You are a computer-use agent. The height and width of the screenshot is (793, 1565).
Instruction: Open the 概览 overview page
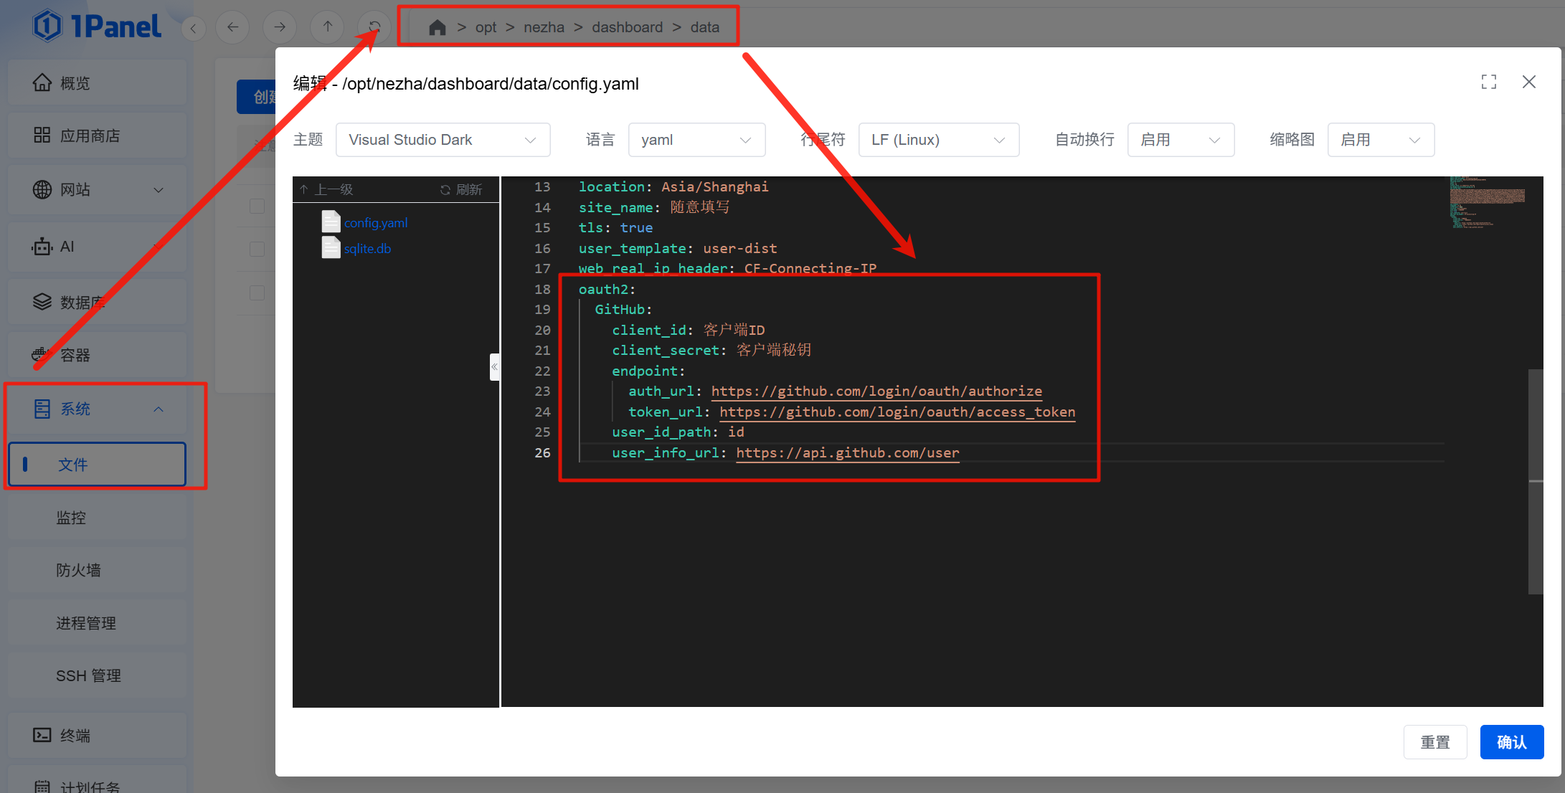98,83
